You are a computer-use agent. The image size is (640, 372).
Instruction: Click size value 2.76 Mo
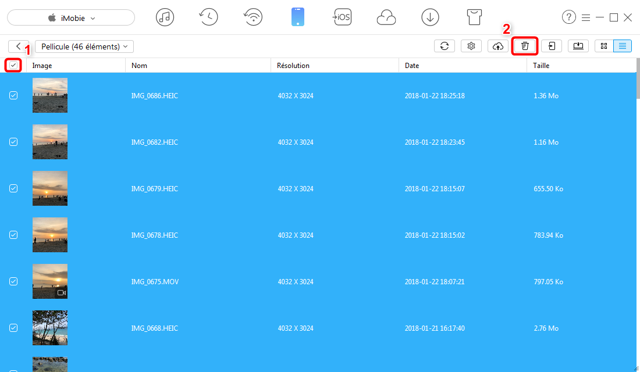(x=546, y=328)
